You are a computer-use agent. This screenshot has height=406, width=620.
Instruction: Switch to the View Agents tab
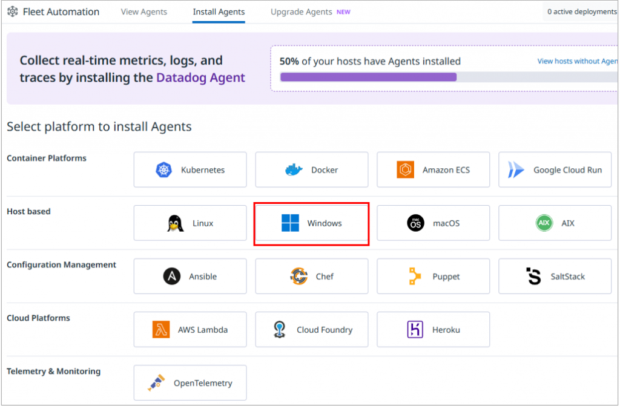click(x=143, y=11)
